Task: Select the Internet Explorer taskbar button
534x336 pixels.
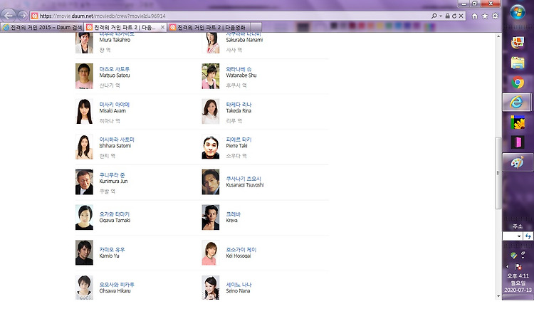Action: point(517,102)
